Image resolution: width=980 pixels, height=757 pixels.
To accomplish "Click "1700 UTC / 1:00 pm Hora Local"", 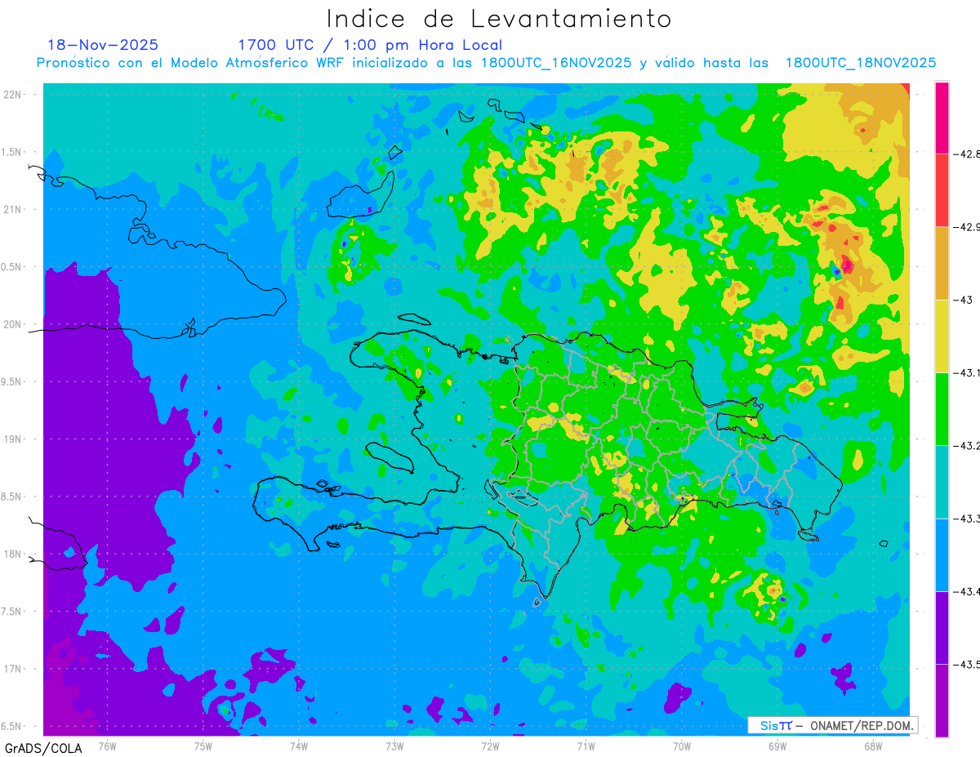I will pyautogui.click(x=370, y=45).
